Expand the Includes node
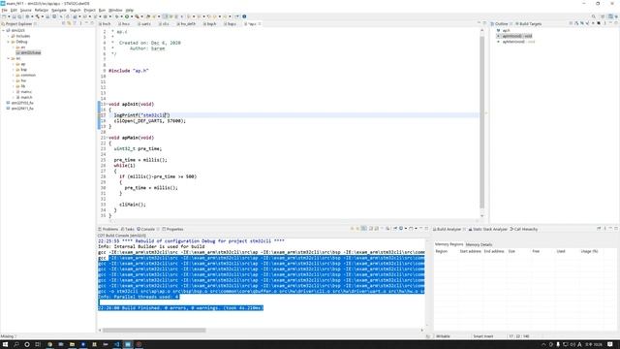The height and width of the screenshot is (349, 620). click(9, 36)
